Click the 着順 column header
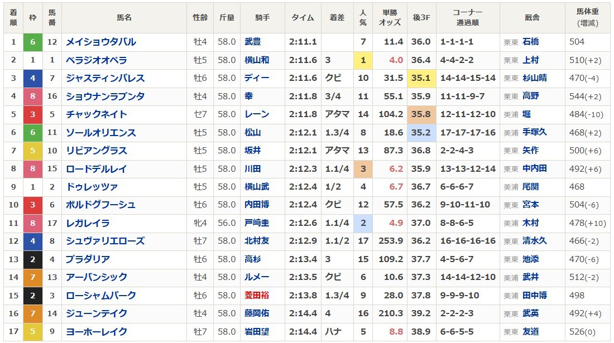 click(13, 18)
